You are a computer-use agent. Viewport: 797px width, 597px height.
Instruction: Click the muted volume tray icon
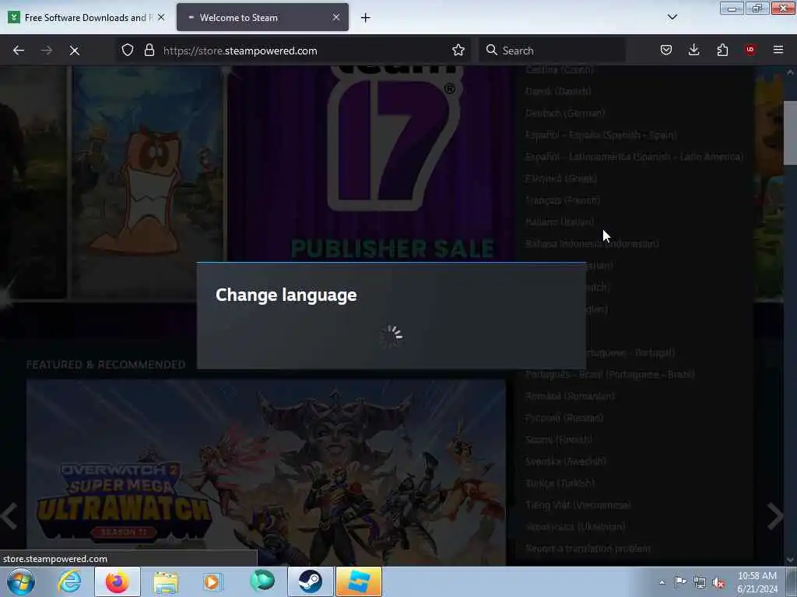pos(718,583)
